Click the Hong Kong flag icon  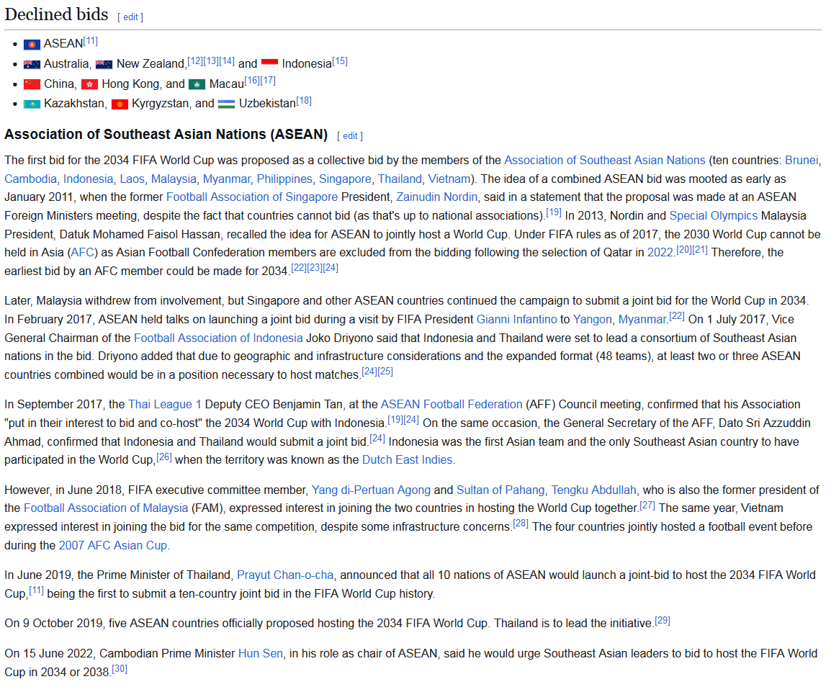pos(89,84)
